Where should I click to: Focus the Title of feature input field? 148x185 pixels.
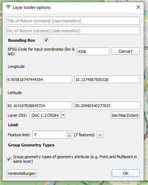coord(73,21)
